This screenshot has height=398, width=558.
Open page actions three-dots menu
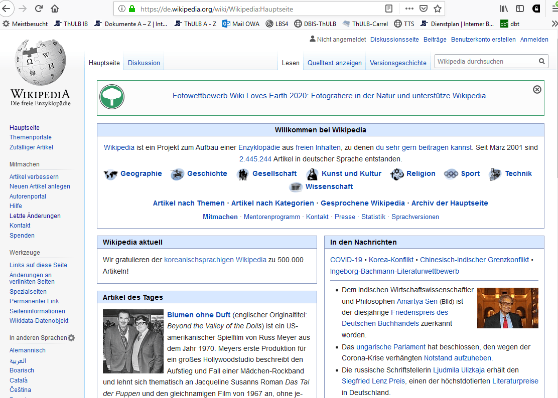pyautogui.click(x=409, y=9)
